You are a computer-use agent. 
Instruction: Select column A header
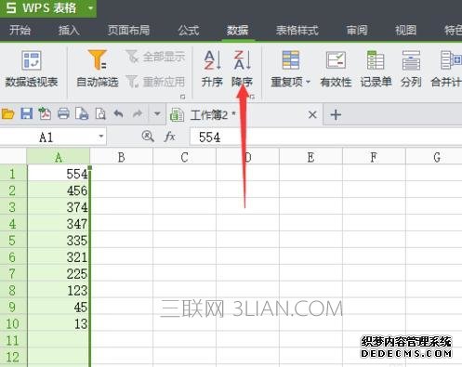coord(59,157)
